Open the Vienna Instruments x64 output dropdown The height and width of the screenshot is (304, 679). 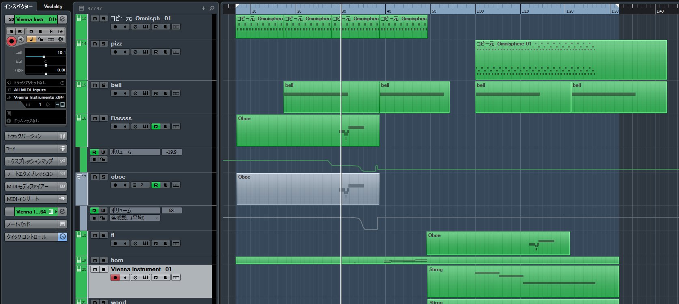tap(36, 97)
